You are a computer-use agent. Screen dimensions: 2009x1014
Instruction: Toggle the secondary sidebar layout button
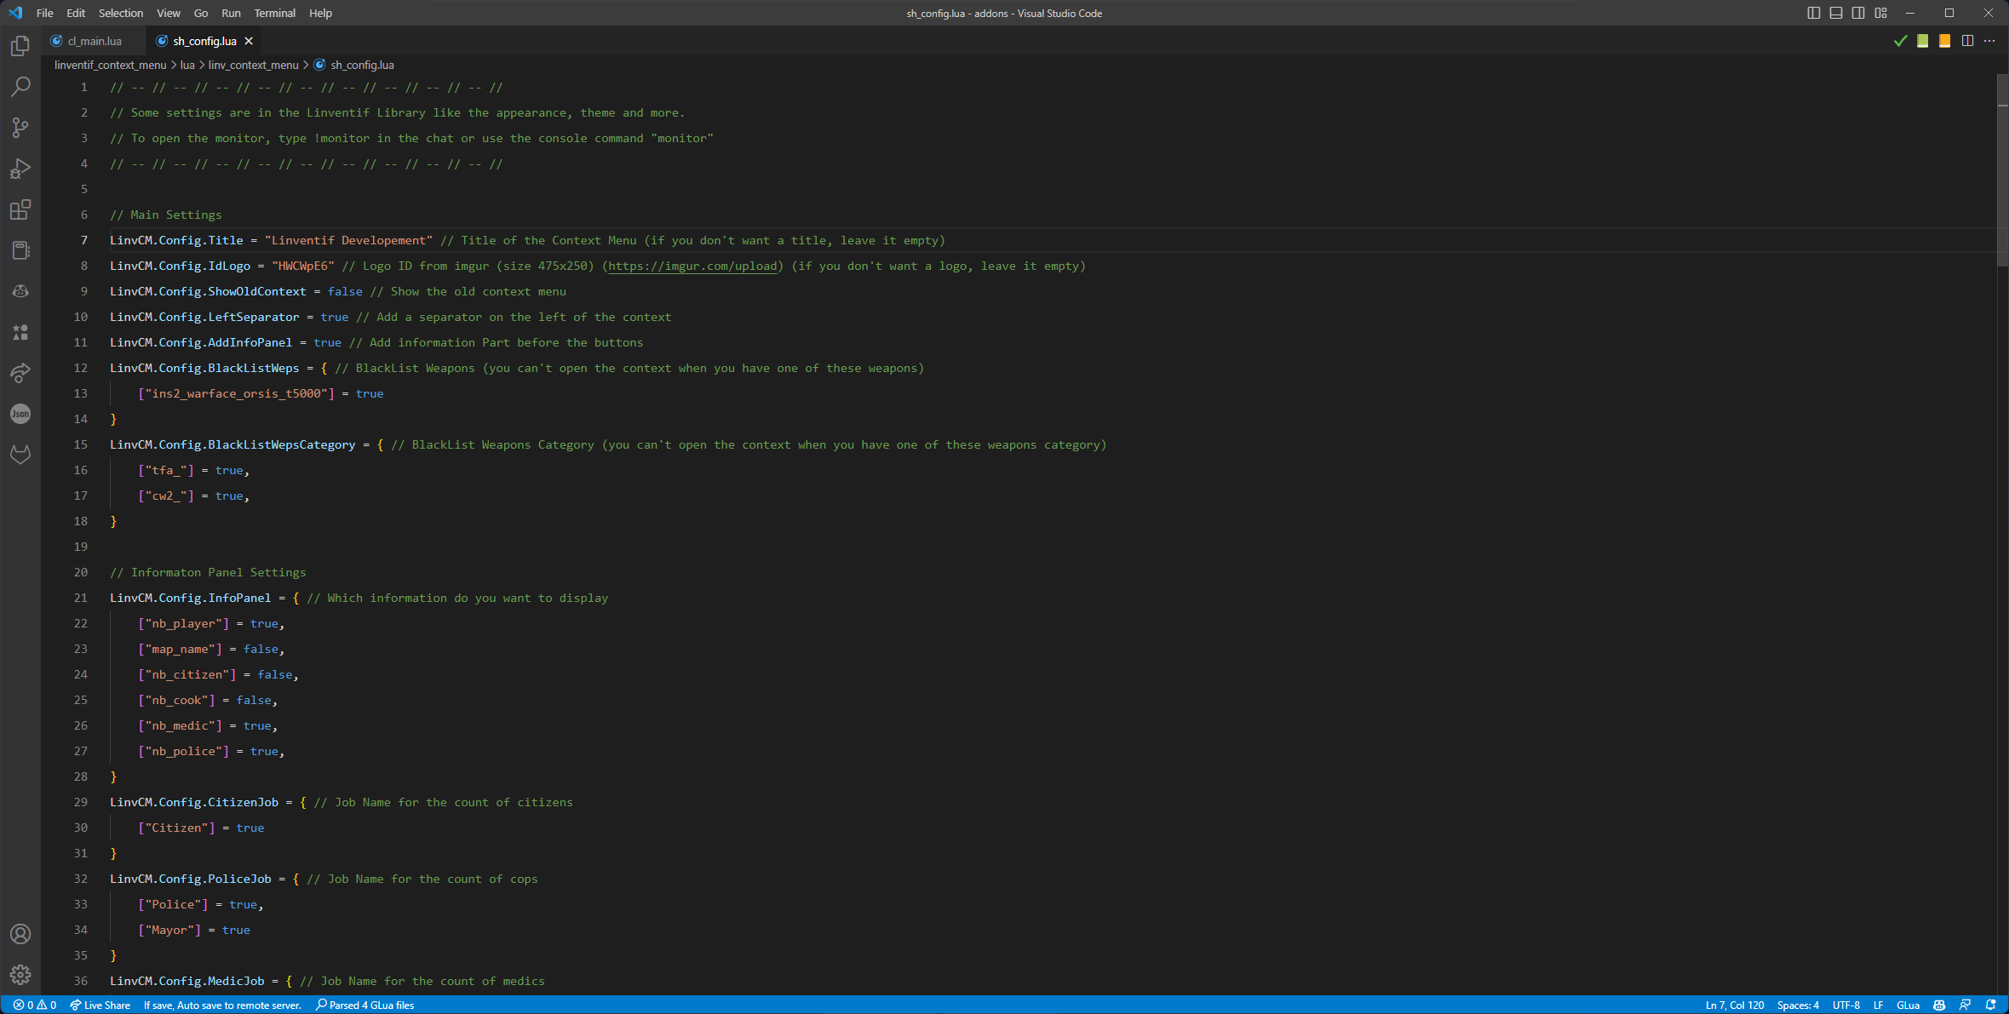[x=1858, y=13]
